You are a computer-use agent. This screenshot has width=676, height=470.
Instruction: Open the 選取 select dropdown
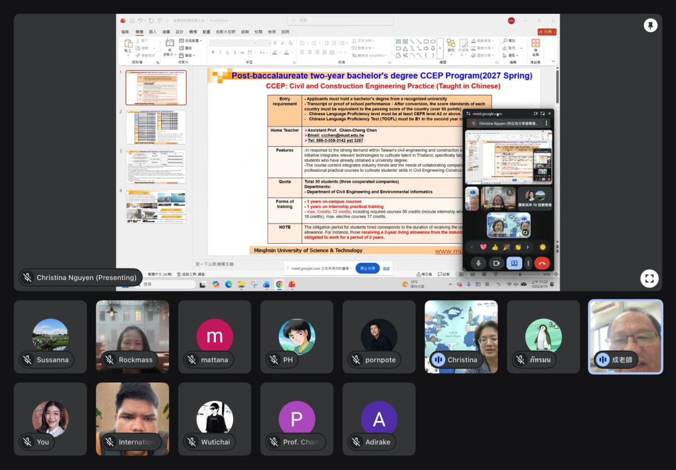[x=510, y=55]
